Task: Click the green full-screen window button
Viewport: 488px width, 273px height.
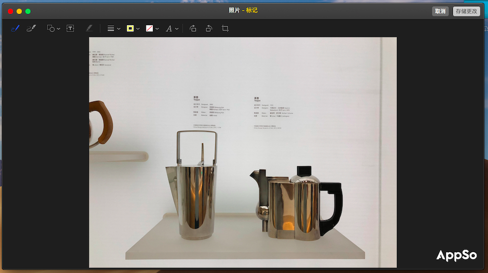Action: 28,11
